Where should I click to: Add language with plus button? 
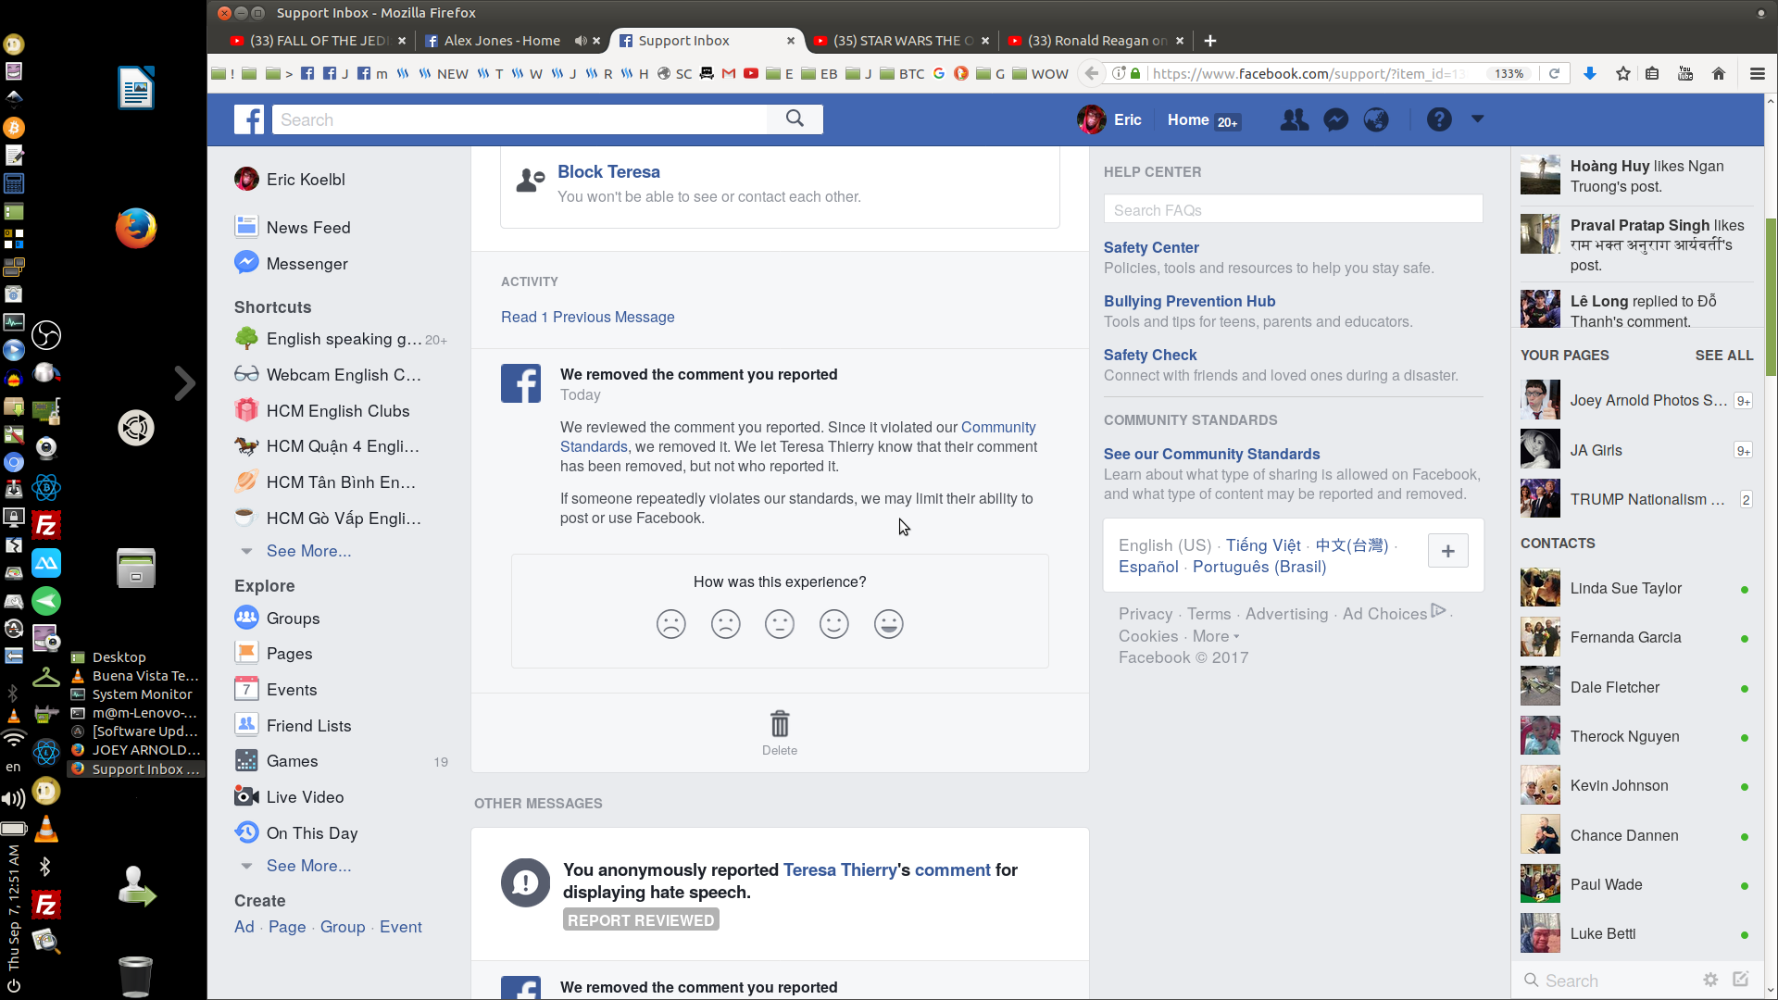pyautogui.click(x=1448, y=551)
